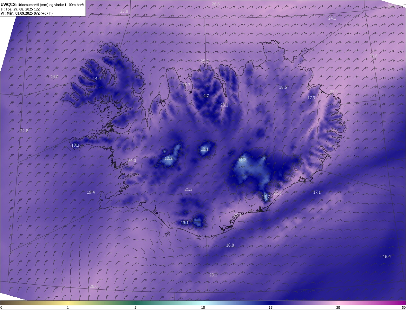Click the 18.0 value label
This screenshot has width=406, height=310.
230,245
